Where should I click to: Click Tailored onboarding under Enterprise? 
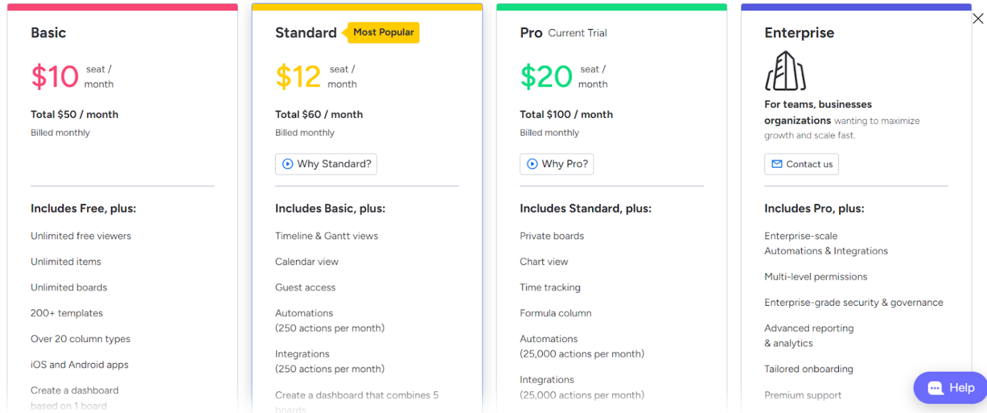point(809,369)
